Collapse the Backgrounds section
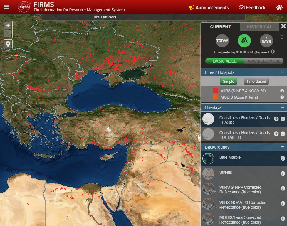 click(282, 147)
